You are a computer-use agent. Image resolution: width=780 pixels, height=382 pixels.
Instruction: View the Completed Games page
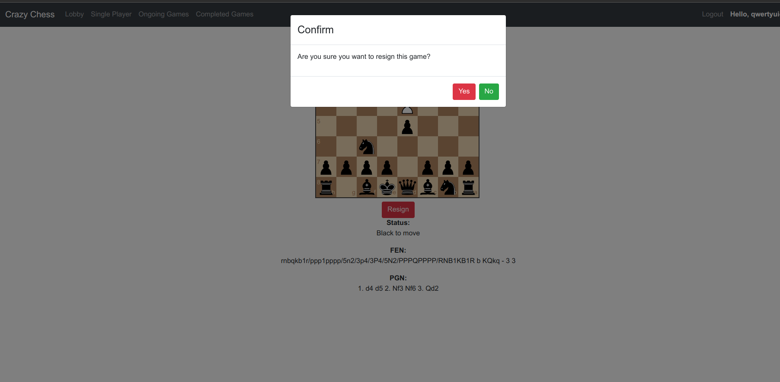point(224,14)
